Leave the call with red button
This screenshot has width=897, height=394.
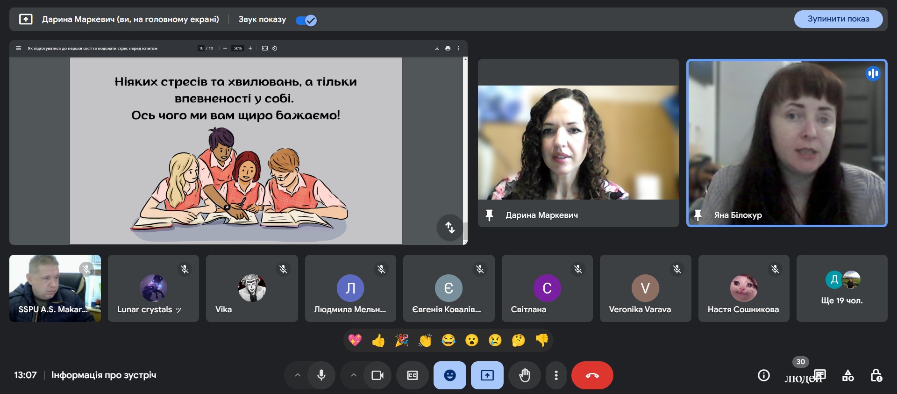coord(592,375)
